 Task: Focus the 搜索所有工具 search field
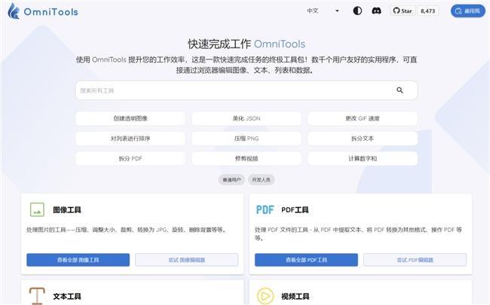[247, 90]
